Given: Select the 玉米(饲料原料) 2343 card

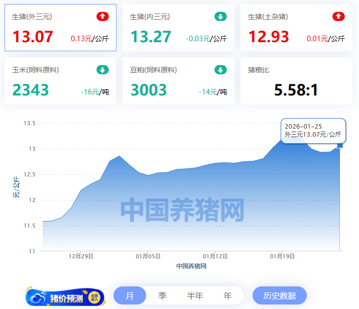Looking at the screenshot, I should tap(60, 81).
